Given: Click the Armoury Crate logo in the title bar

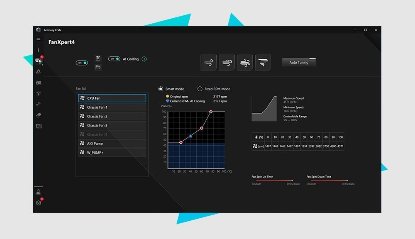Looking at the screenshot, I should tap(38, 30).
